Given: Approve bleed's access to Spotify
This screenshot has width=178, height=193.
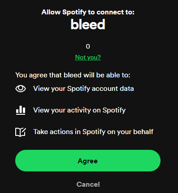Looking at the screenshot, I should tap(88, 161).
